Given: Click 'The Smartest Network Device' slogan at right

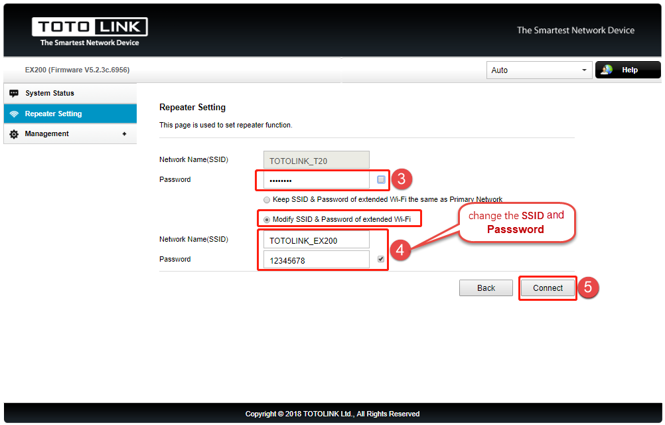Looking at the screenshot, I should pyautogui.click(x=575, y=30).
